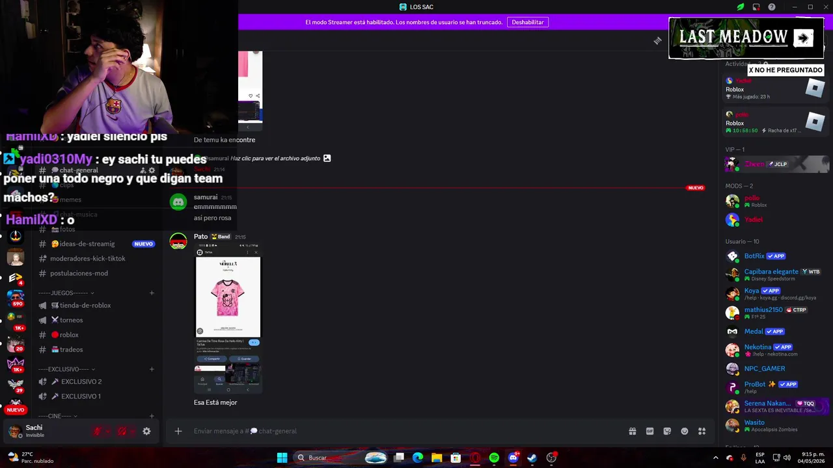Image resolution: width=833 pixels, height=468 pixels.
Task: Click Pato's avatar in chat
Action: click(x=178, y=242)
